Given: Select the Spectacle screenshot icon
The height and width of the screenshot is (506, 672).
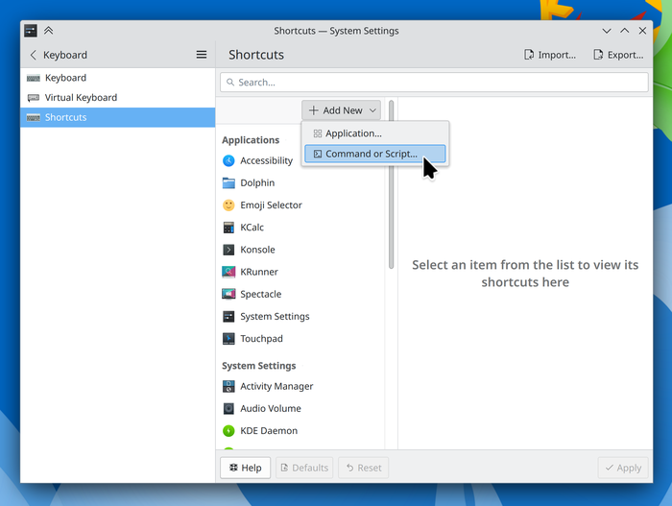Looking at the screenshot, I should coord(228,295).
